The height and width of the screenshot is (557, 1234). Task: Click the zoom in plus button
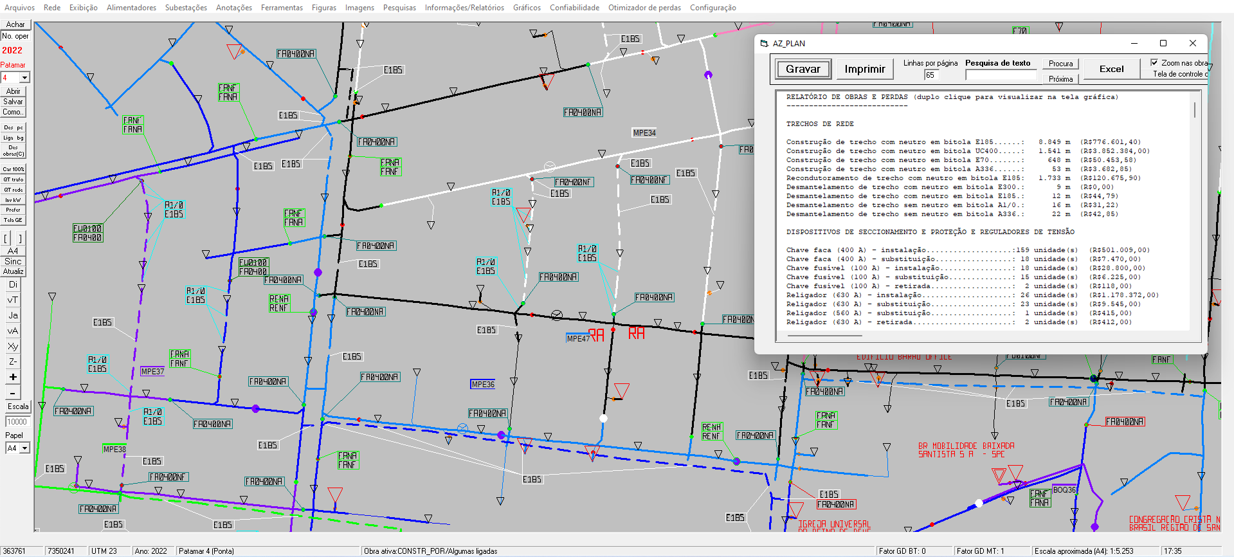13,377
